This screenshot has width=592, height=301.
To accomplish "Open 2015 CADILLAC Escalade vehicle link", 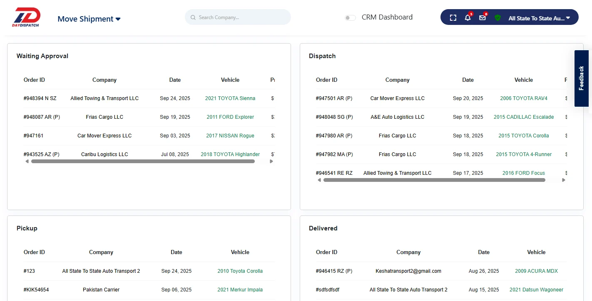I will 524,117.
